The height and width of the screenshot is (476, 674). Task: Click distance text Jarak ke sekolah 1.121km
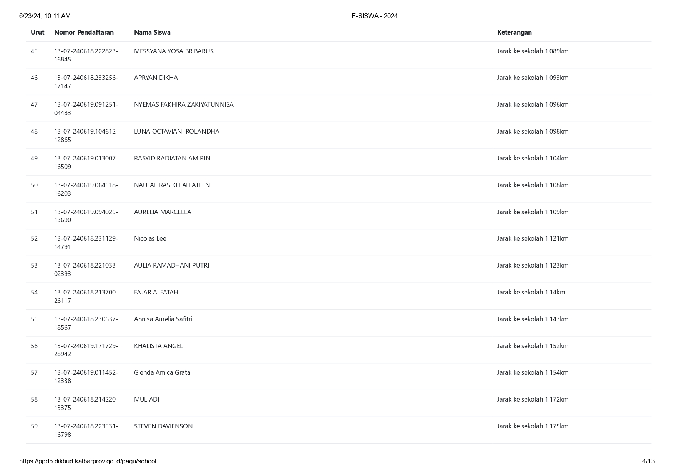point(533,238)
